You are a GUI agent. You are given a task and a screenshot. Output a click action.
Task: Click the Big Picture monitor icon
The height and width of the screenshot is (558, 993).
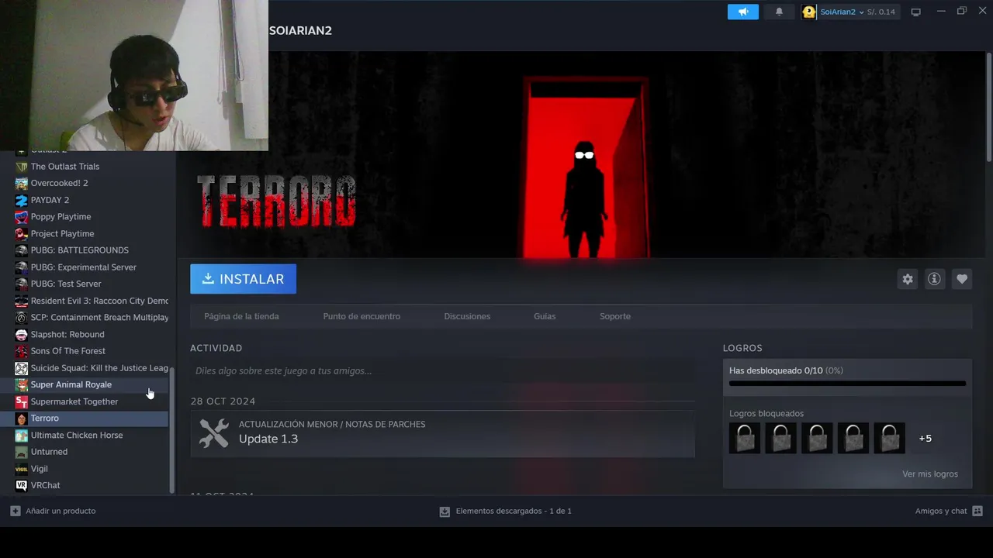[x=915, y=12]
